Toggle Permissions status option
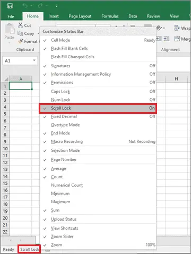The image size is (191, 254). coord(98,83)
